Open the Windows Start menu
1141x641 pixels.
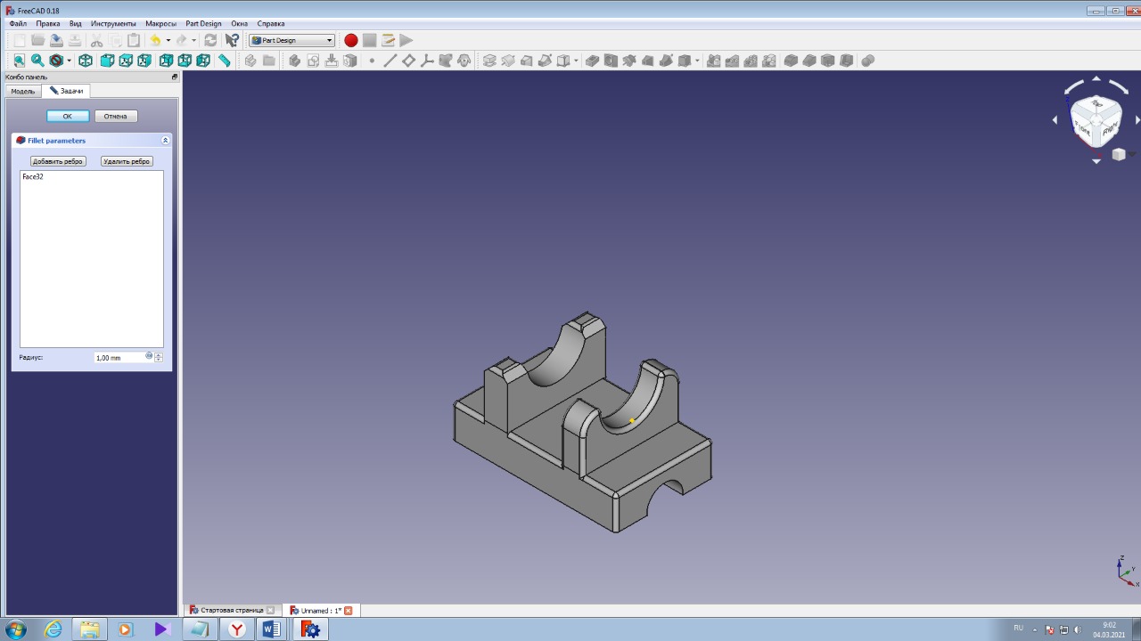(x=15, y=629)
